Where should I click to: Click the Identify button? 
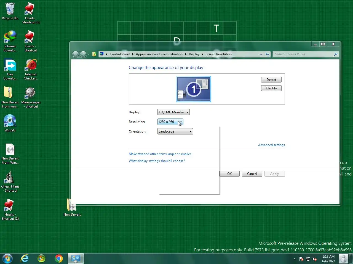[x=271, y=88]
